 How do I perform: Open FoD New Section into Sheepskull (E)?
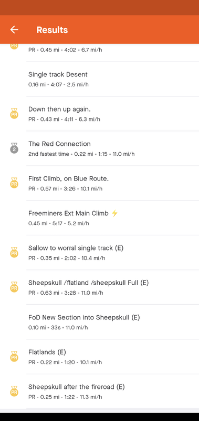(112, 322)
